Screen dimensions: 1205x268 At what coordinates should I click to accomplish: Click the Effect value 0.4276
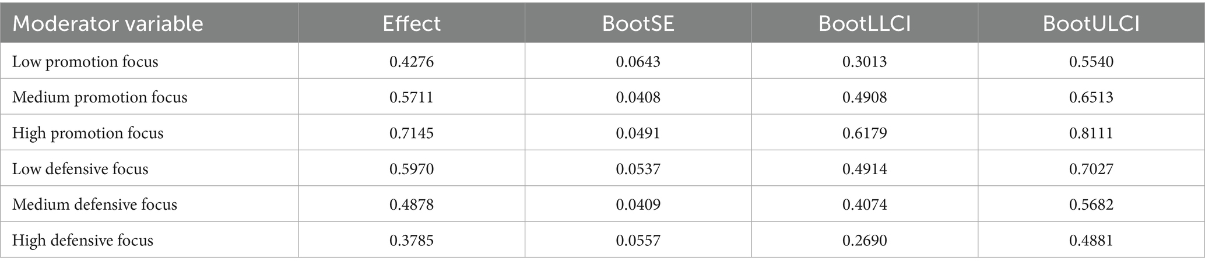click(x=412, y=62)
